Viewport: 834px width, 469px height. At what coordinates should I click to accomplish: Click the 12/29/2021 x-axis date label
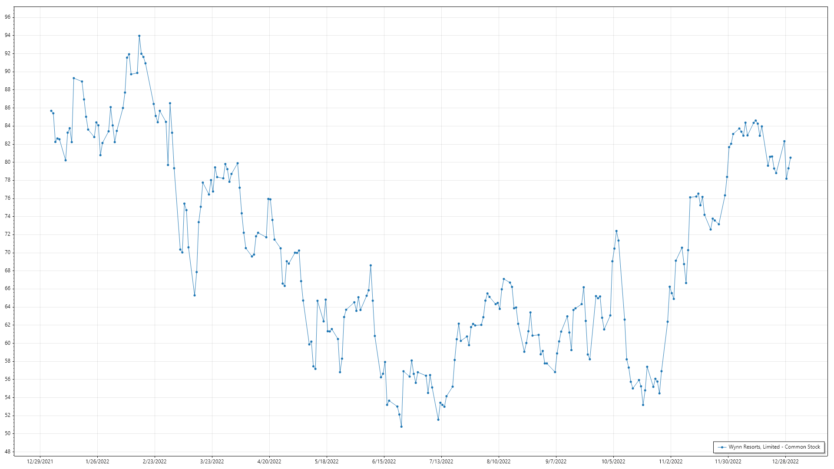pos(40,461)
